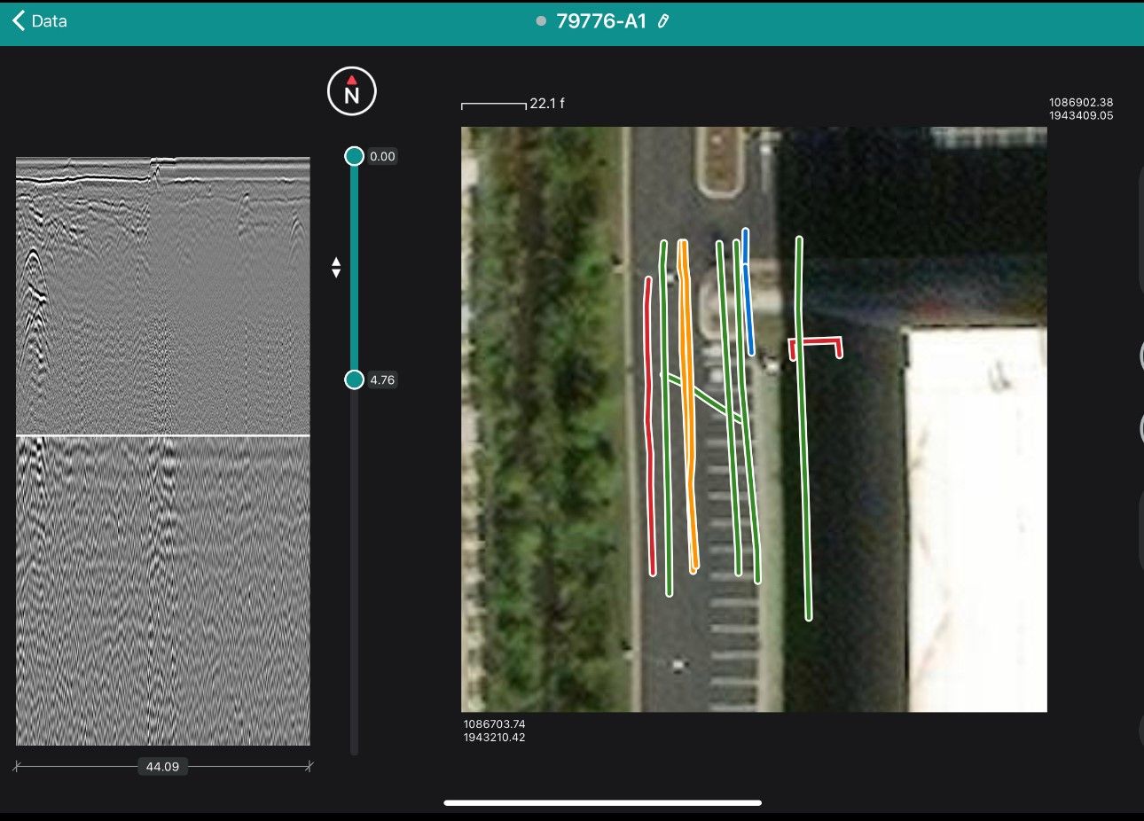1144x821 pixels.
Task: Click the white depth line in radargram
Action: (x=162, y=435)
